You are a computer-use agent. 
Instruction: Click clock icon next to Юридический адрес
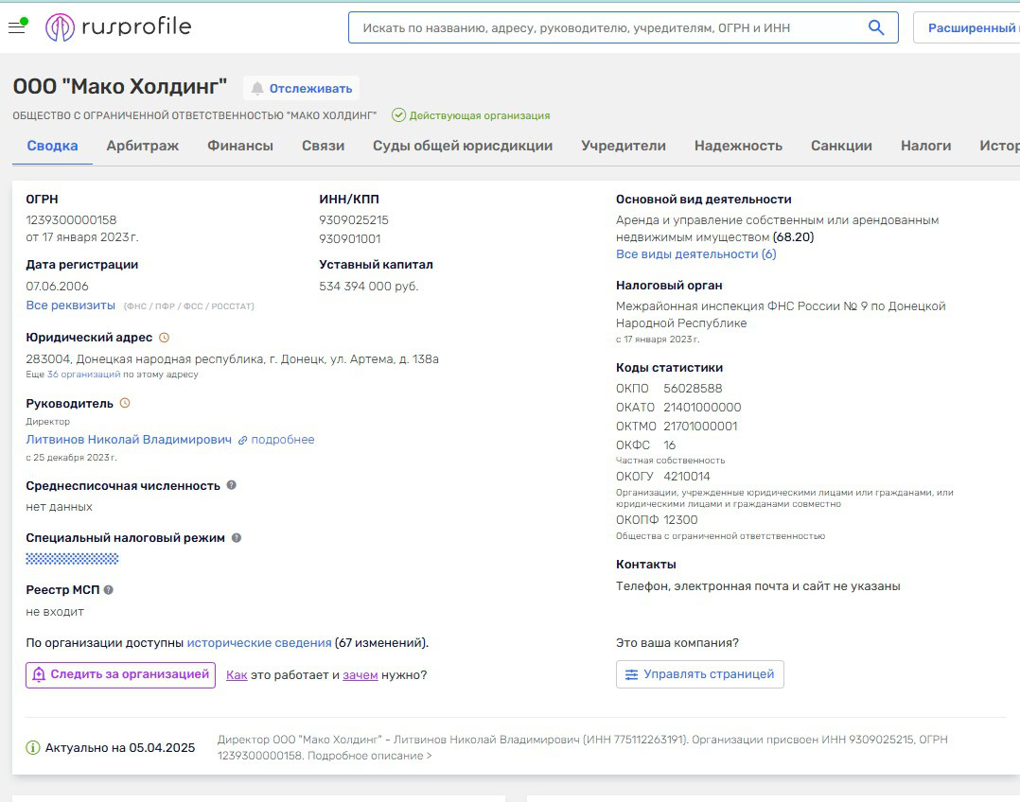[165, 338]
